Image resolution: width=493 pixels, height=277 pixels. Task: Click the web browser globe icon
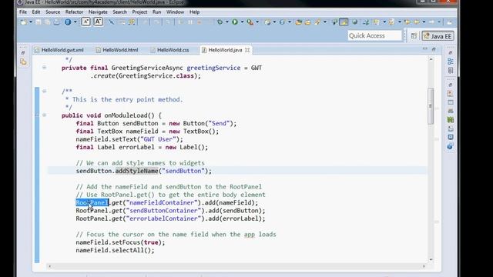[x=354, y=22]
